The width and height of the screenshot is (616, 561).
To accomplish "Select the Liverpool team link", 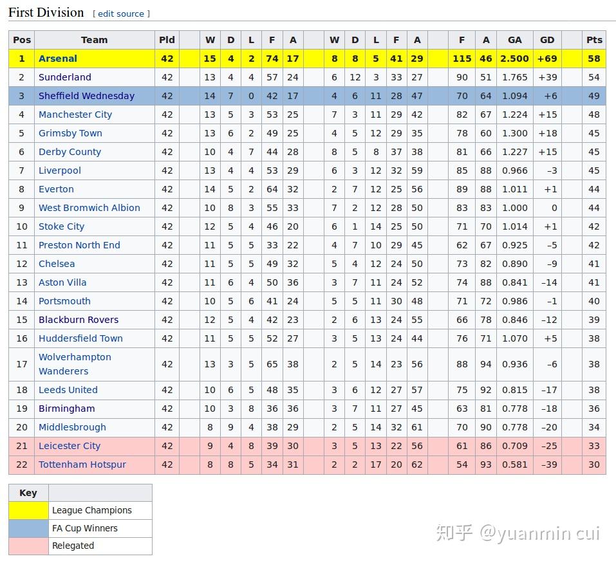I will (60, 170).
